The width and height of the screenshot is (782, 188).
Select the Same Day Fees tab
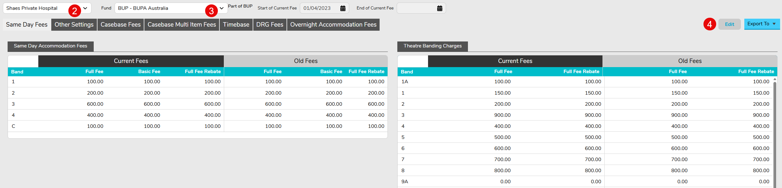pyautogui.click(x=27, y=25)
